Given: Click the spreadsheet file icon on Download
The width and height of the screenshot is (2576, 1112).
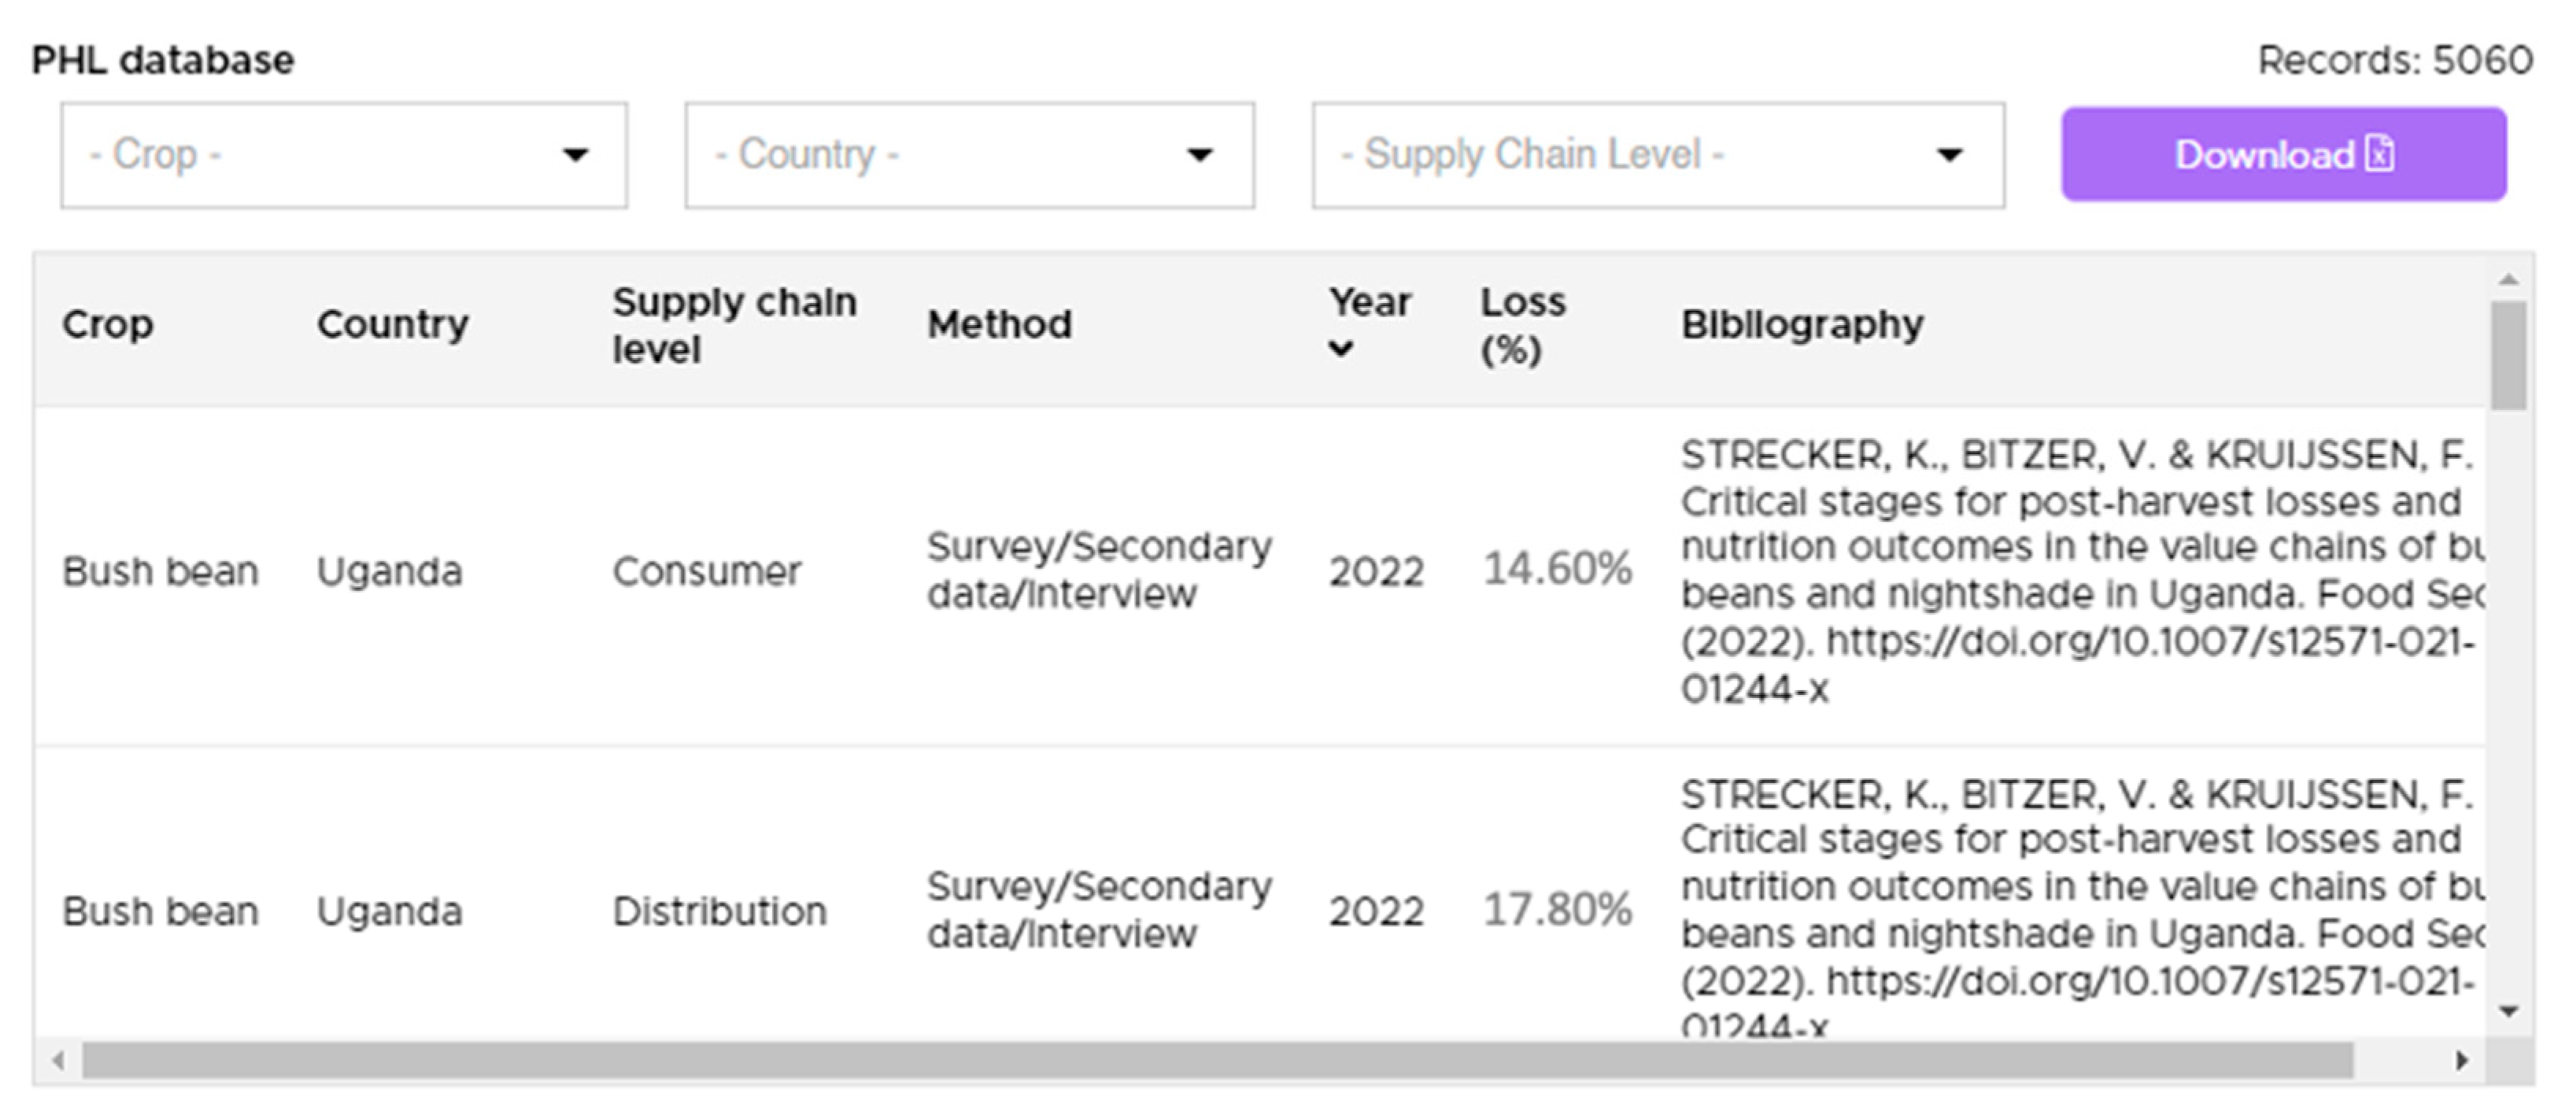Looking at the screenshot, I should coord(2380,154).
